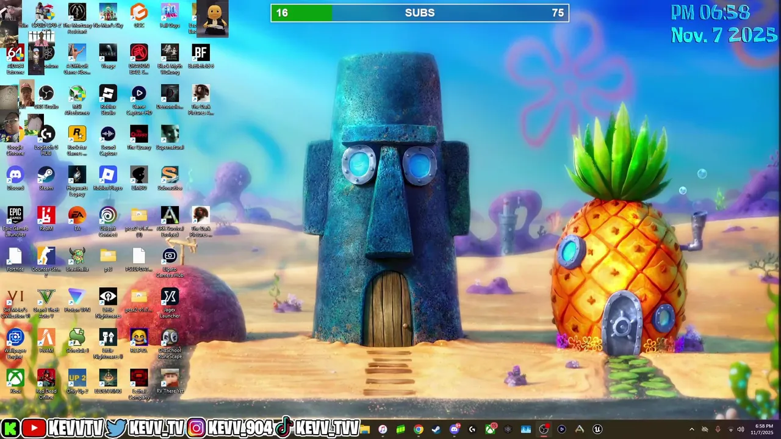Open File Explorer from the taskbar
Viewport: 781px width, 439px height.
tap(365, 429)
